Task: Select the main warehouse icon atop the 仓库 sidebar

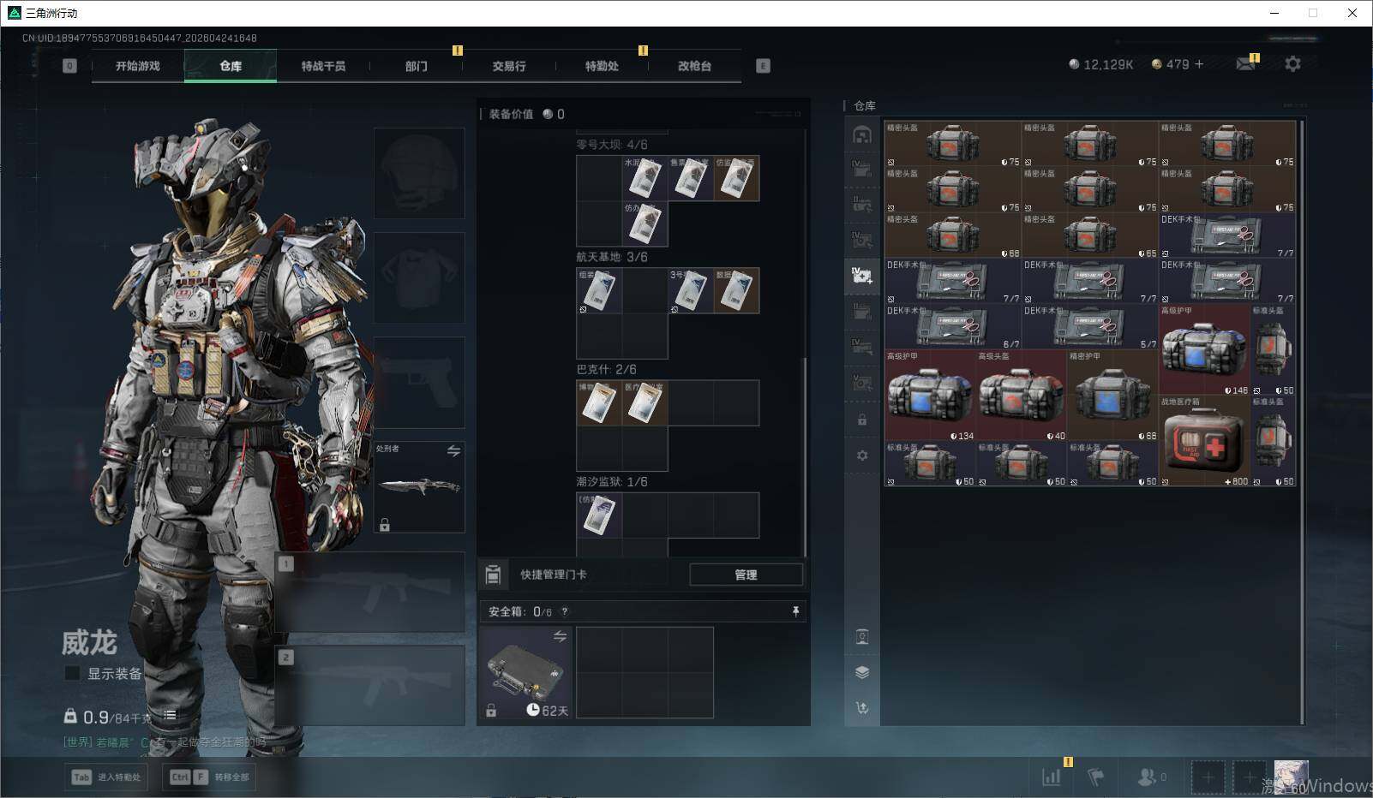Action: click(x=862, y=134)
